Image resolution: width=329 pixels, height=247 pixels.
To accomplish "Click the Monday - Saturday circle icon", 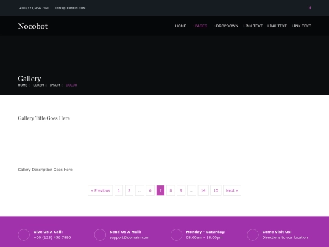I will pos(177,235).
